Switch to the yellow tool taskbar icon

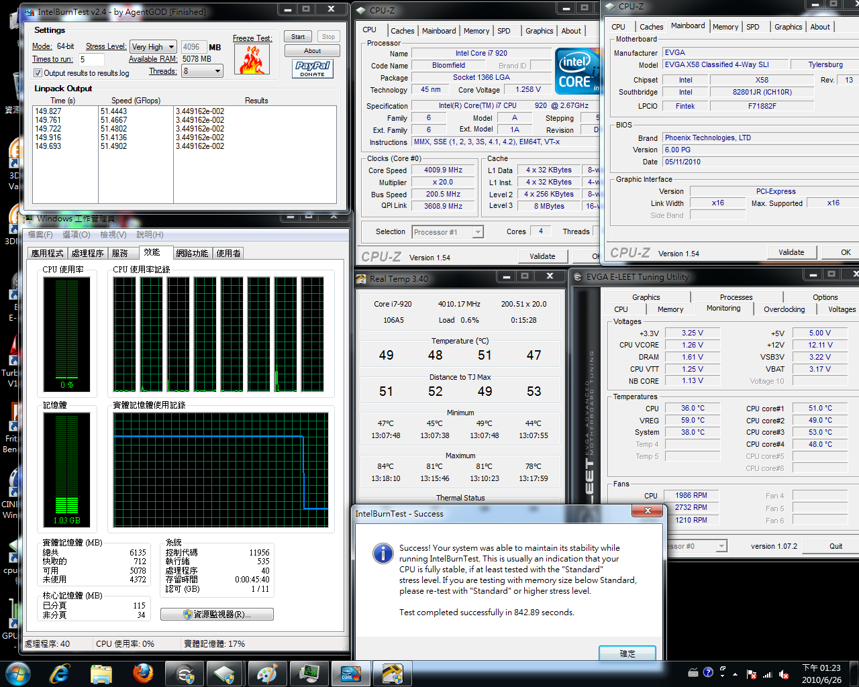click(391, 674)
